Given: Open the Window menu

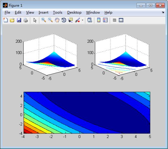Looking at the screenshot, I should coord(93,12).
